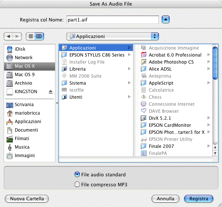This screenshot has width=222, height=207.
Task: Expand the Utenti folder
Action: tap(129, 97)
